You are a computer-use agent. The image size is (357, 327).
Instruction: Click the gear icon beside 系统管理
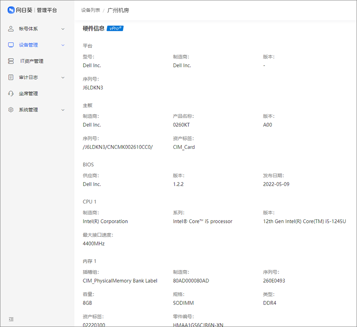pos(11,110)
